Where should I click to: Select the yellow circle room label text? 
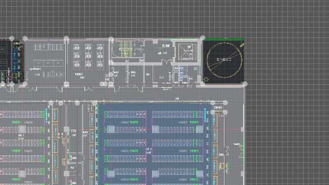(225, 60)
